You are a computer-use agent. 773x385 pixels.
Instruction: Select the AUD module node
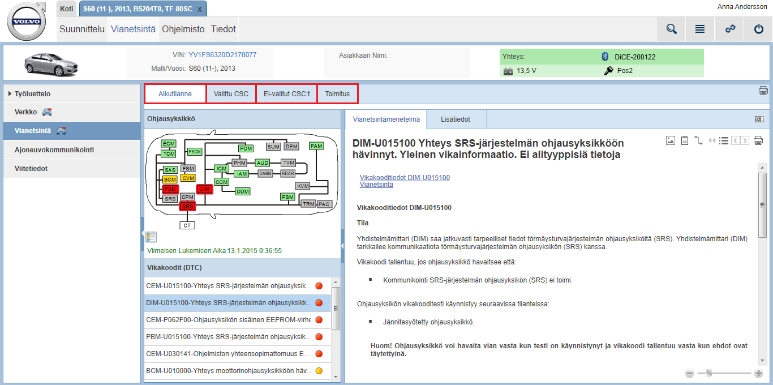tap(263, 163)
